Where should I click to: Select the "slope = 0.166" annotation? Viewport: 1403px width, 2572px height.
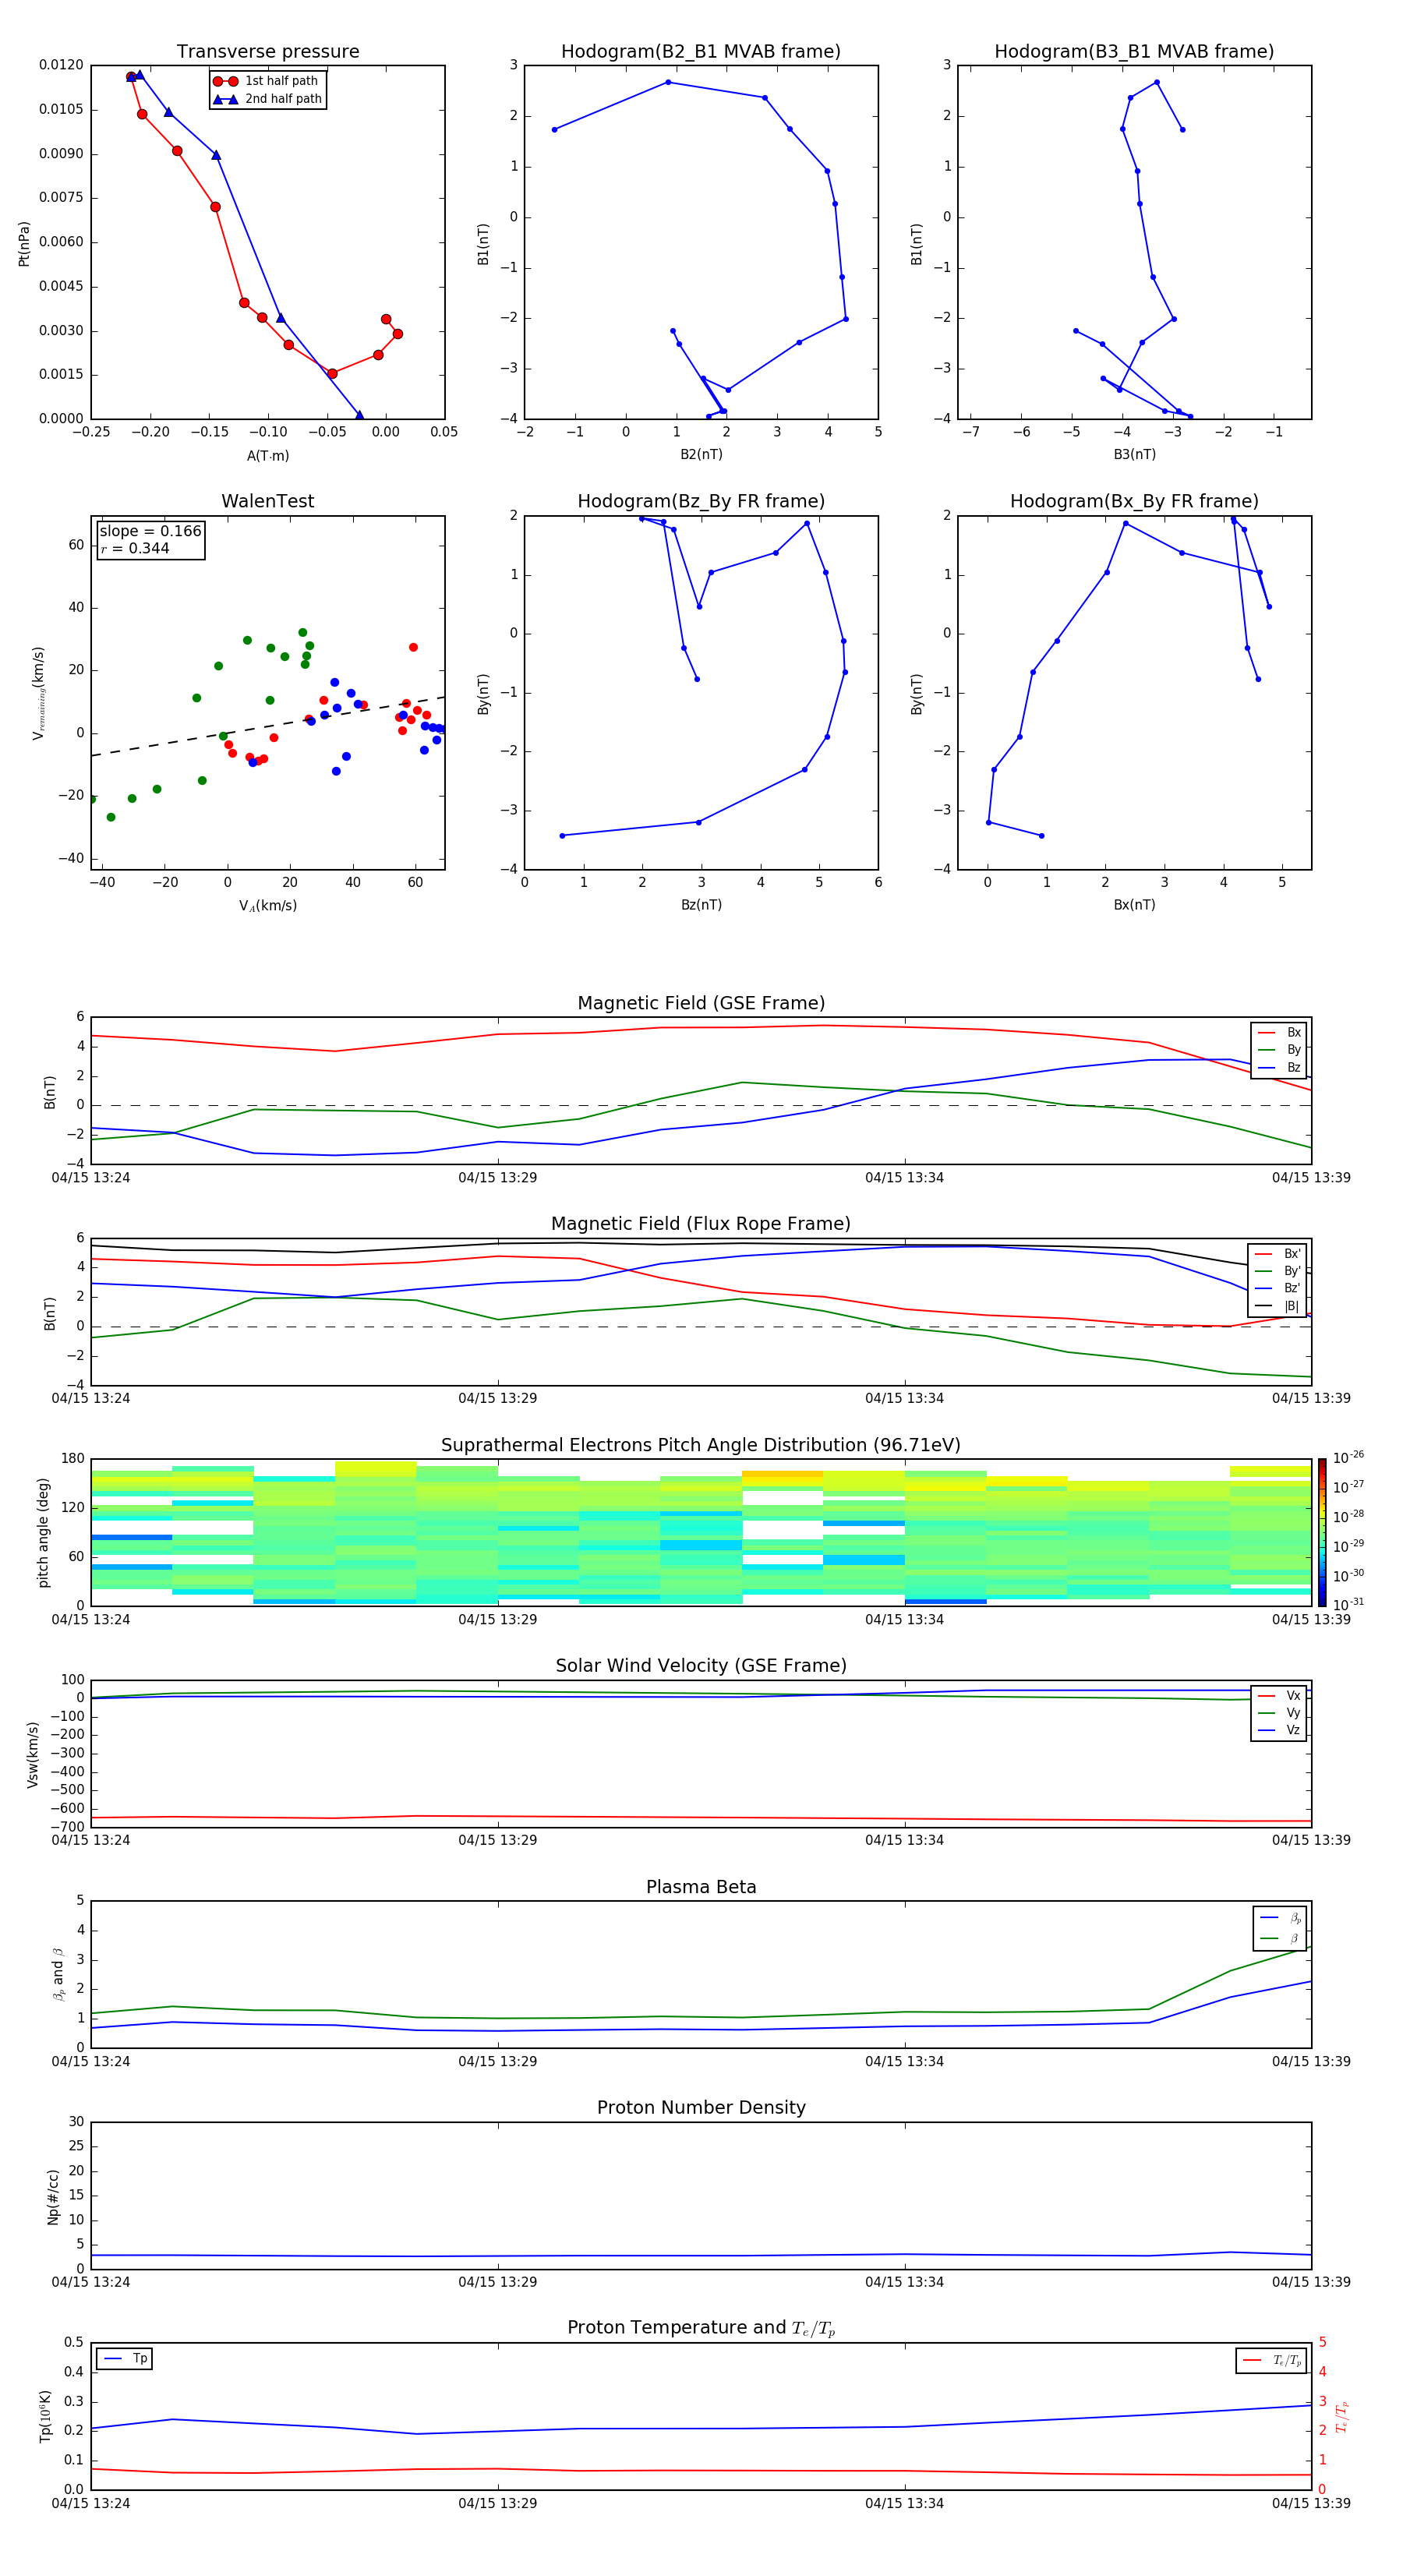[150, 532]
